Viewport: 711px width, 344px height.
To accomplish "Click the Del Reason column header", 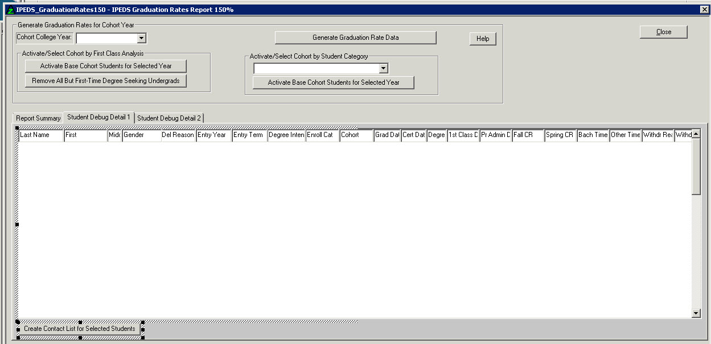I will tap(178, 135).
